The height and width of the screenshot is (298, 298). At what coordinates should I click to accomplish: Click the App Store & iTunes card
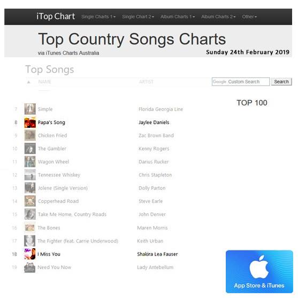(x=259, y=271)
